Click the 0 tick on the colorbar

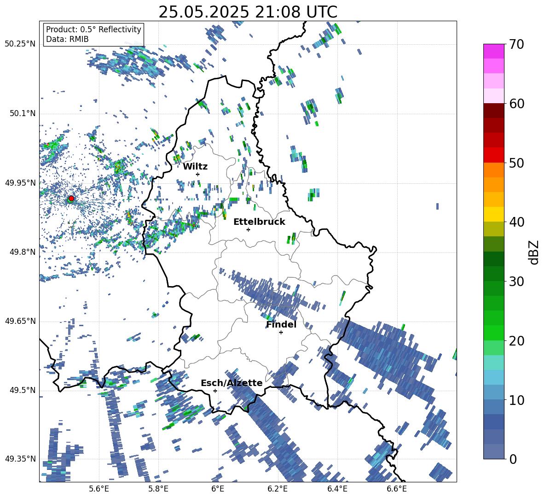pyautogui.click(x=513, y=459)
